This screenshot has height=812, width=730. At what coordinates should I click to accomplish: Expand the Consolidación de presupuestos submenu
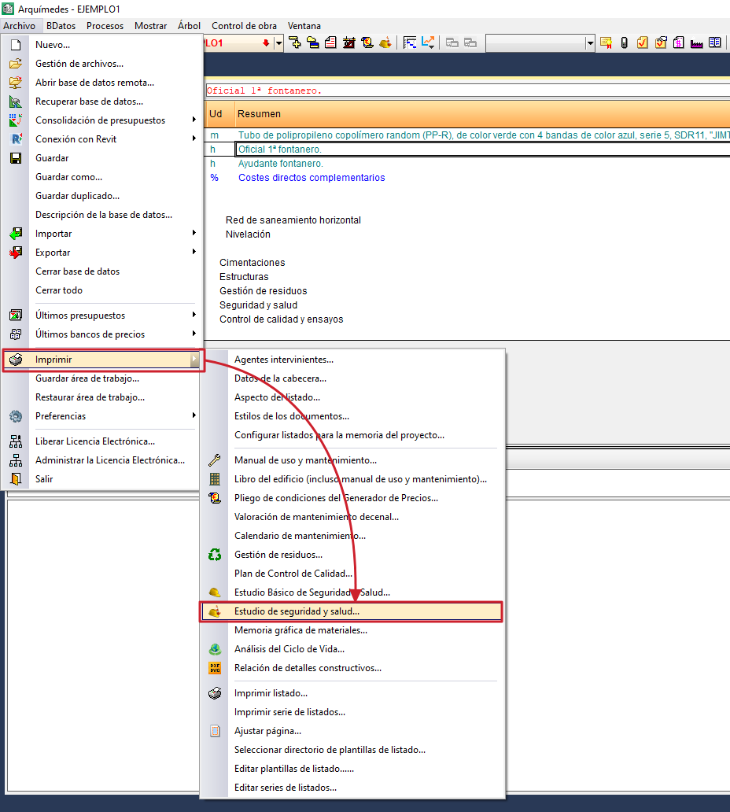(194, 120)
